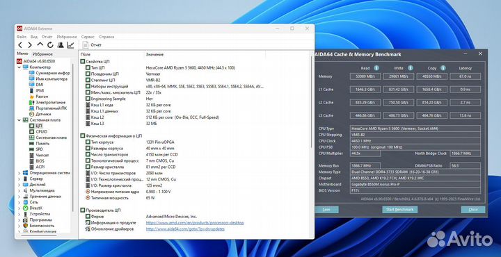Select the ЦП item in the tree
The height and width of the screenshot is (257, 501).
(x=35, y=126)
